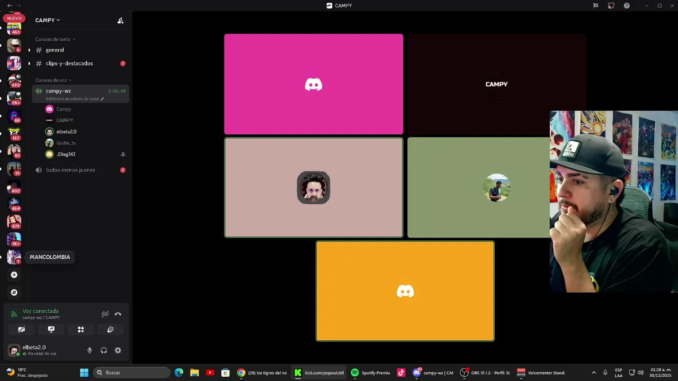
Task: Open the help question mark icon
Action: (627, 6)
